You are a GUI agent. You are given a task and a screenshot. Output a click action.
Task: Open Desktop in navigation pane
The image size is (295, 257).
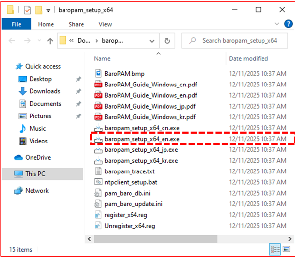[40, 79]
